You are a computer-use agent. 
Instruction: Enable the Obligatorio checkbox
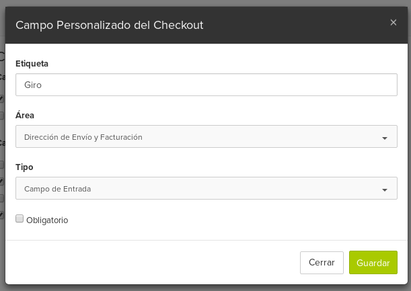20,218
